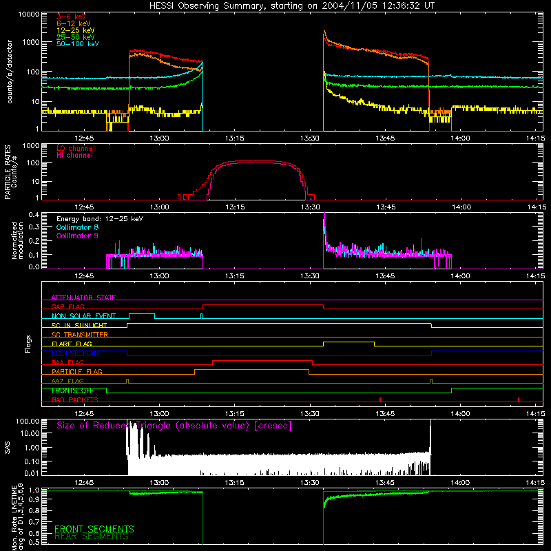This screenshot has width=551, height=551.
Task: Click the 'PARTICLE RATES' vertical axis title
Action: pos(8,172)
